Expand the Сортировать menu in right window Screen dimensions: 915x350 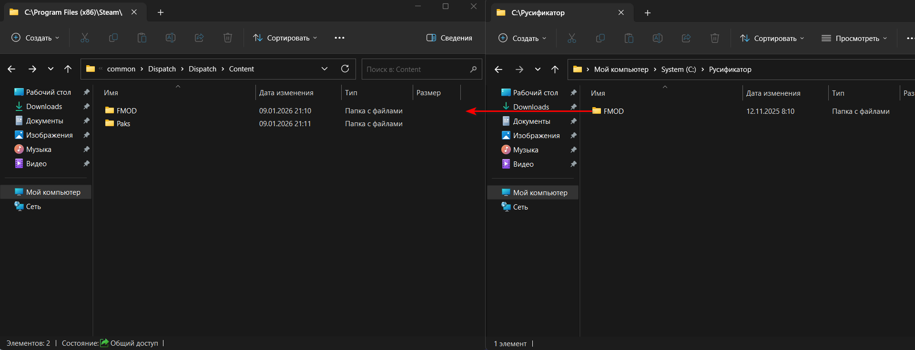pos(772,38)
